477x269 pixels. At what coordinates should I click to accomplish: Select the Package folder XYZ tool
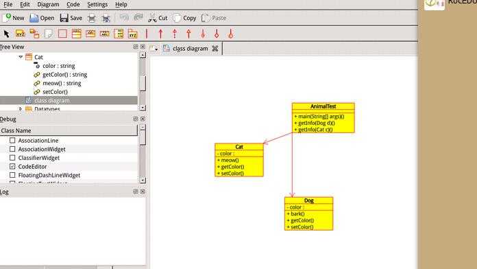click(133, 34)
